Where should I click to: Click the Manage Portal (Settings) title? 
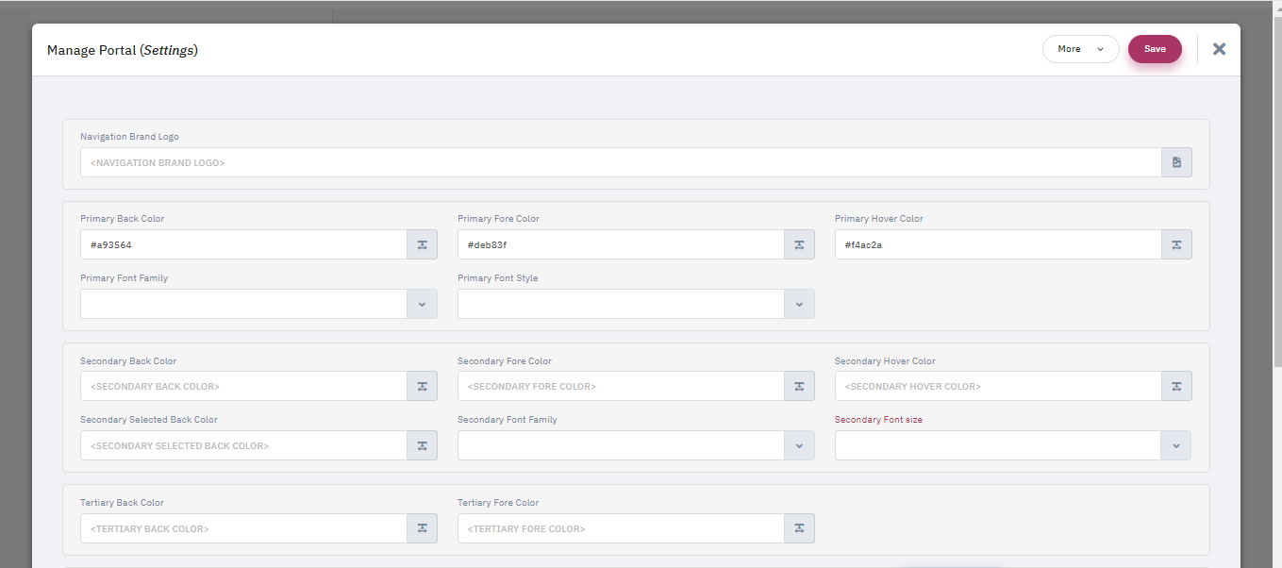(123, 50)
